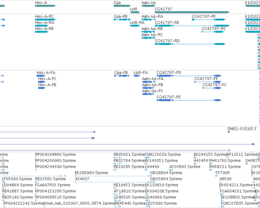This screenshot has height=208, width=260.
Task: Select the CG42797-RF transcript
Action: (208, 20)
